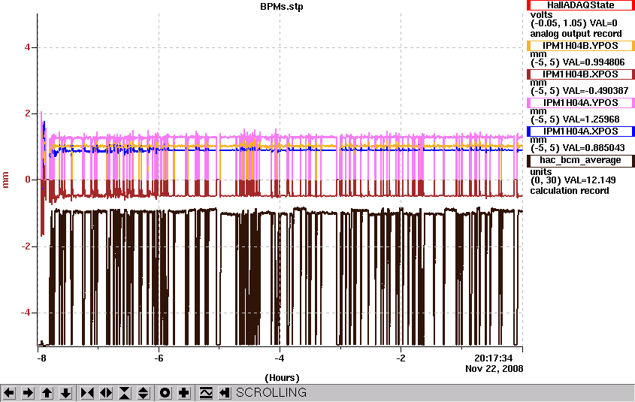Click the VAL=12.149 reading

coord(591,180)
